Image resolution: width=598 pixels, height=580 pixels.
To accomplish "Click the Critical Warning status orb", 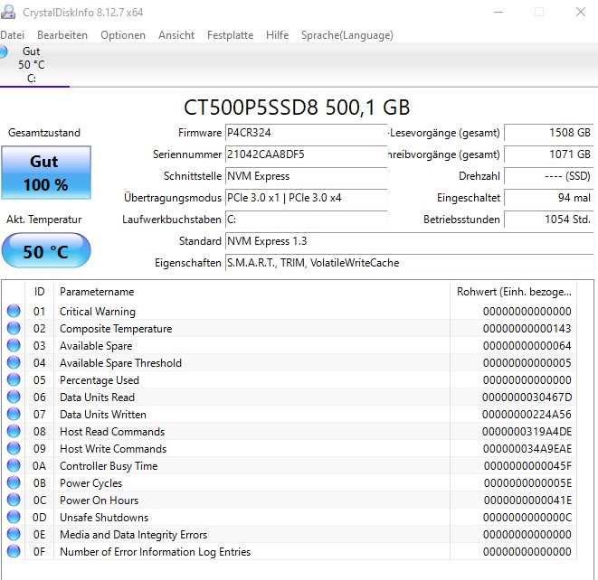I will coord(14,311).
